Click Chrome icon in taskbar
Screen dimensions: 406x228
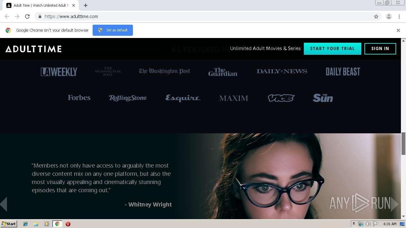57,224
